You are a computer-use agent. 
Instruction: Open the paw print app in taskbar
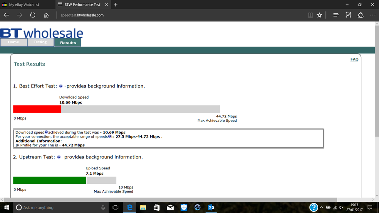coord(198,207)
